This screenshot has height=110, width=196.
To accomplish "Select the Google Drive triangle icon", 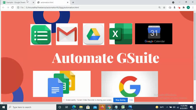I will click(93, 34).
